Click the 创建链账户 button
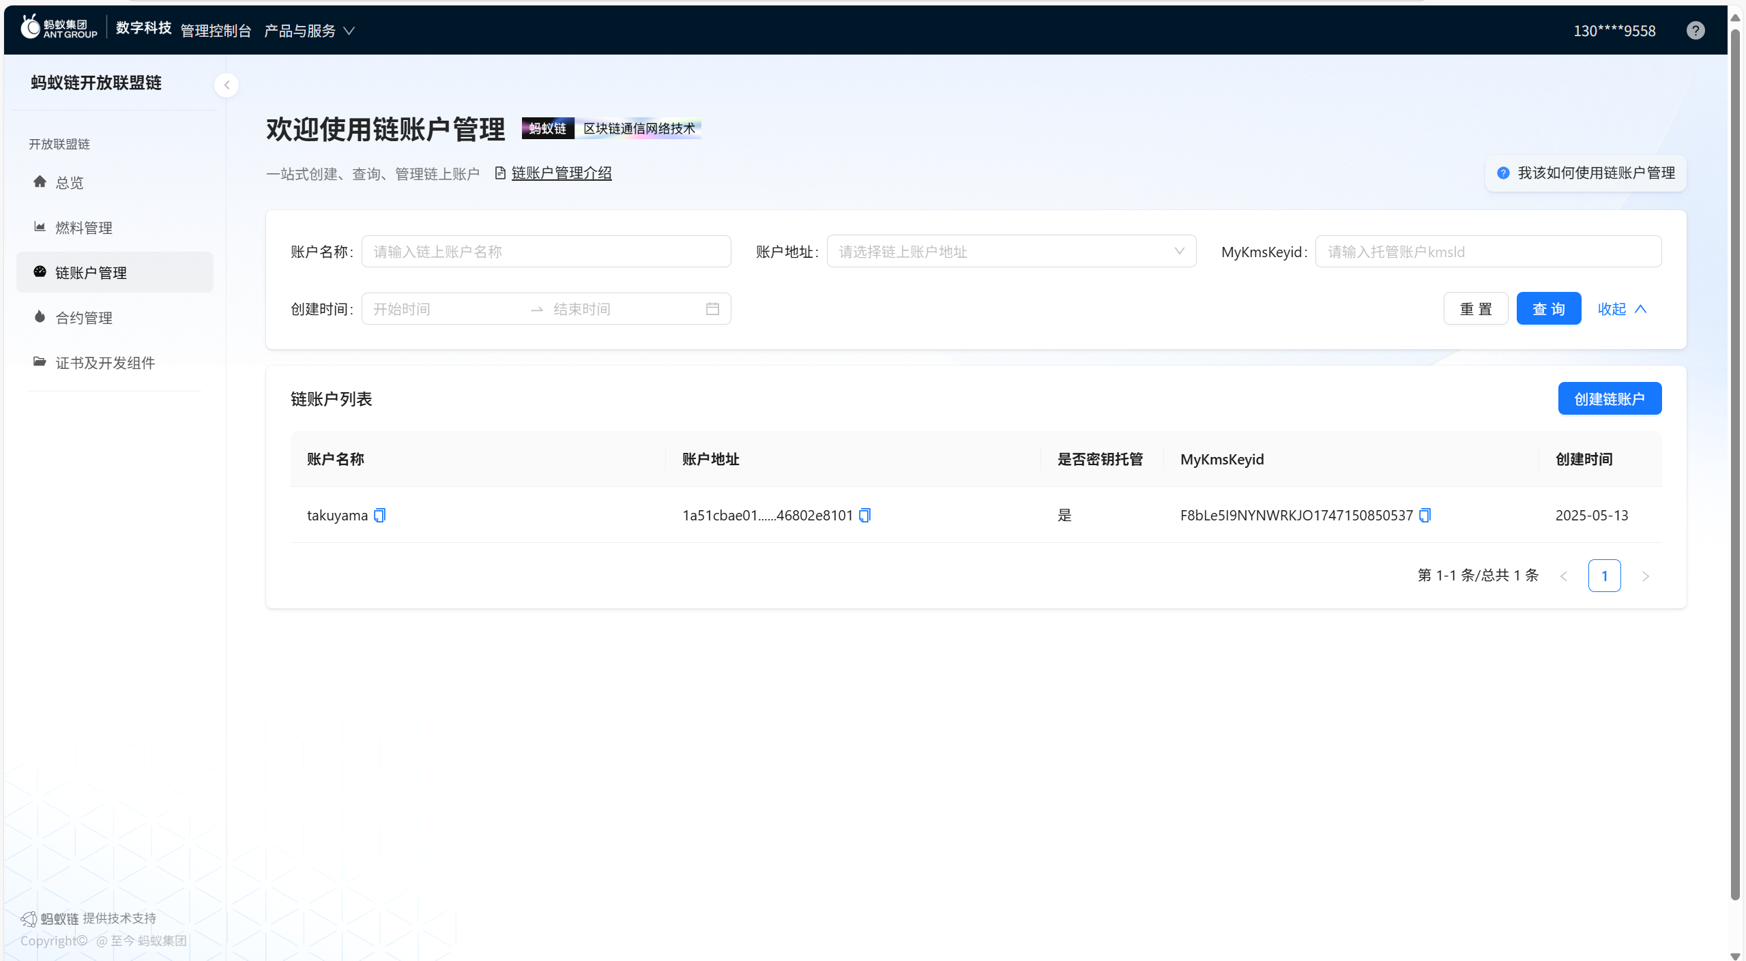Image resolution: width=1746 pixels, height=961 pixels. [1609, 399]
